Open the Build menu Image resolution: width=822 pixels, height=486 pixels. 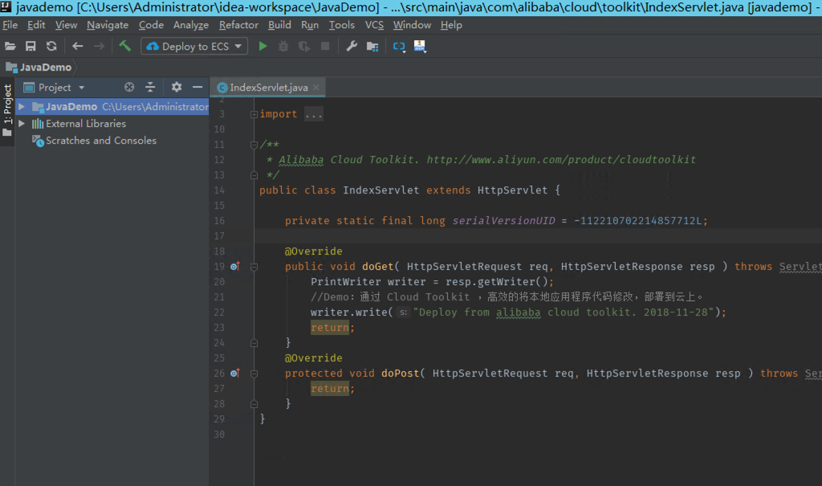pyautogui.click(x=279, y=25)
